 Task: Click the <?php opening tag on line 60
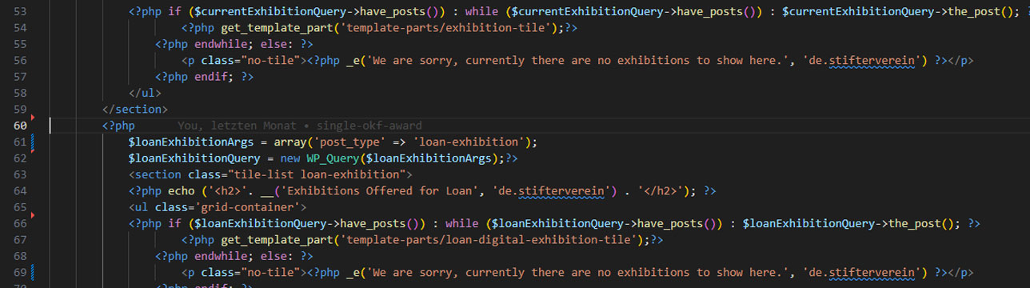(118, 126)
